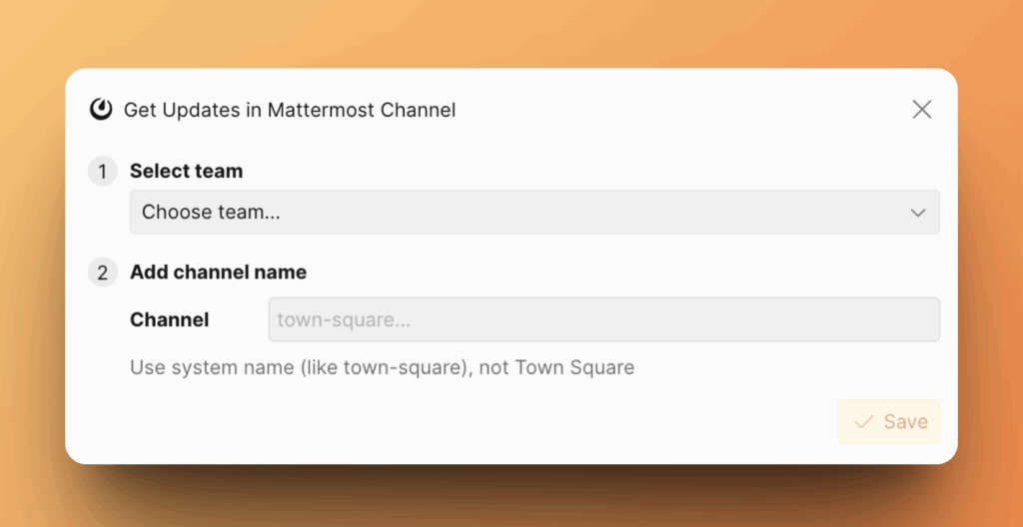Click the 'town-square...' placeholder text
This screenshot has width=1023, height=527.
tap(344, 320)
